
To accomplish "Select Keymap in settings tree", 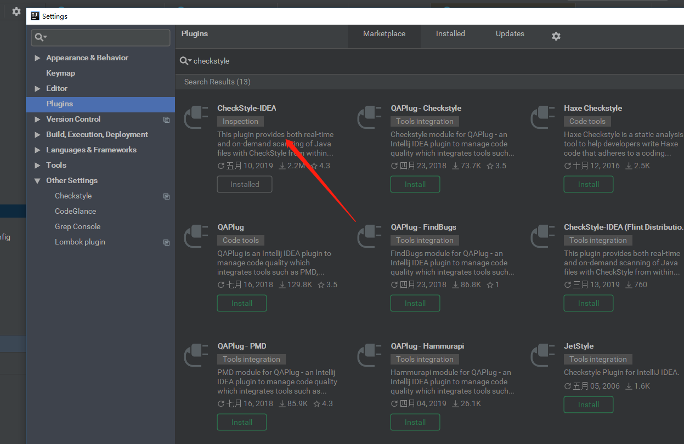I will 60,73.
